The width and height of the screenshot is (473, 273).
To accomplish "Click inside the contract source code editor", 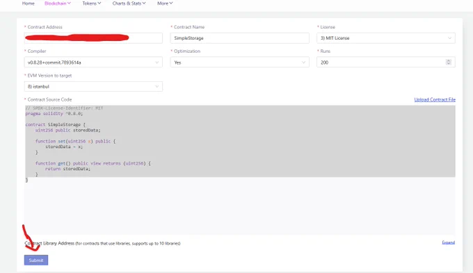I will pos(240,170).
